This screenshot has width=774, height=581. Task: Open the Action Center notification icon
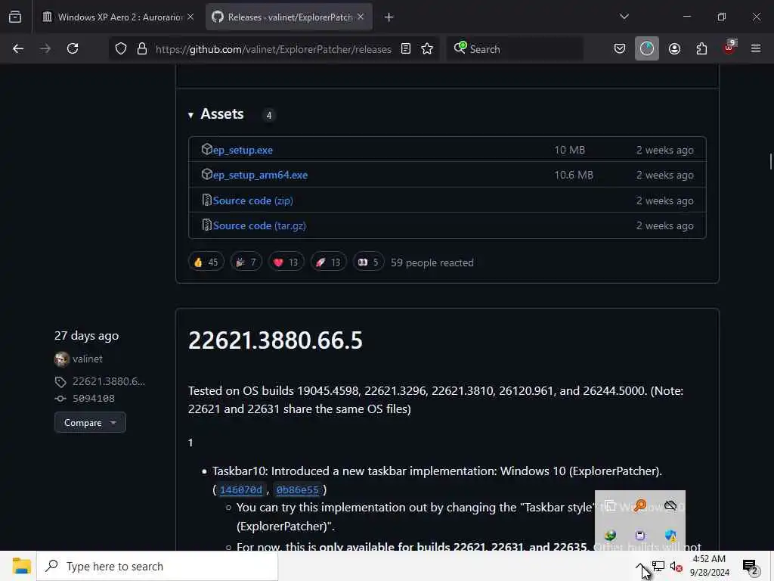[750, 567]
